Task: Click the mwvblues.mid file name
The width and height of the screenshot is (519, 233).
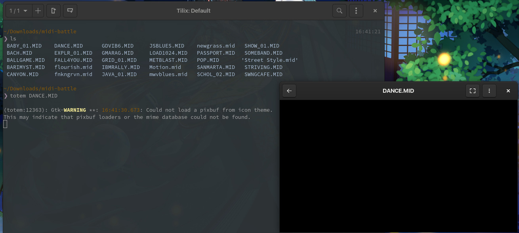Action: (168, 74)
